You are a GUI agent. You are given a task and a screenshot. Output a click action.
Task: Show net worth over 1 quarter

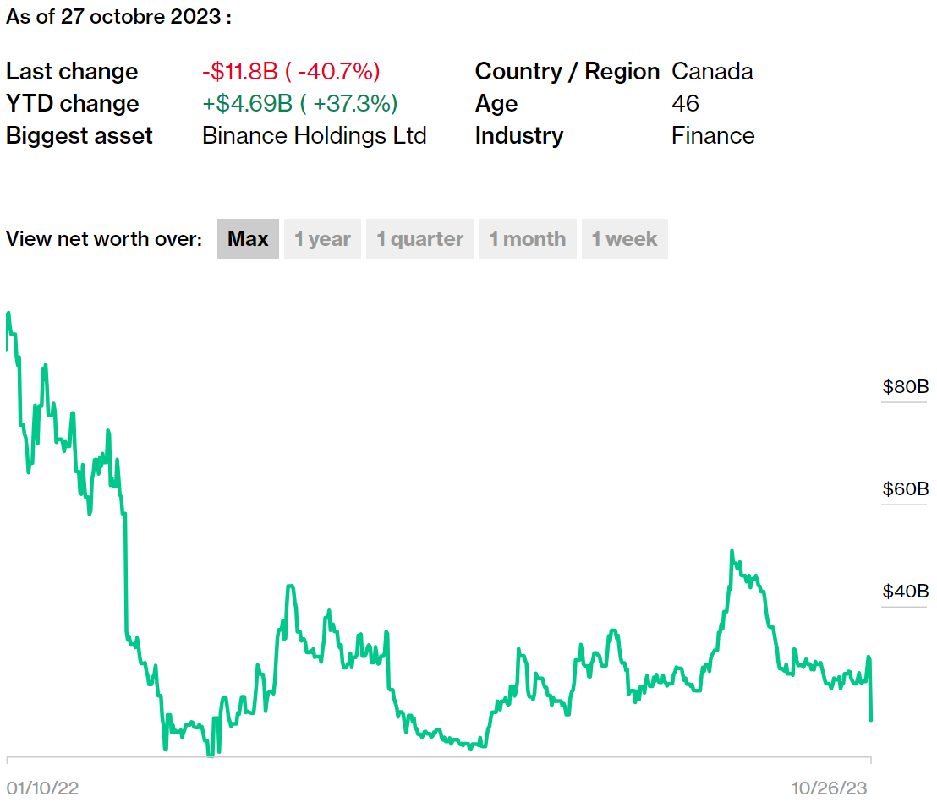[419, 239]
